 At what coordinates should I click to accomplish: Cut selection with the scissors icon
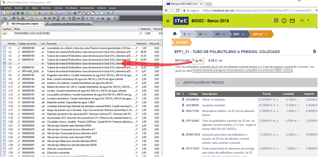[40, 13]
